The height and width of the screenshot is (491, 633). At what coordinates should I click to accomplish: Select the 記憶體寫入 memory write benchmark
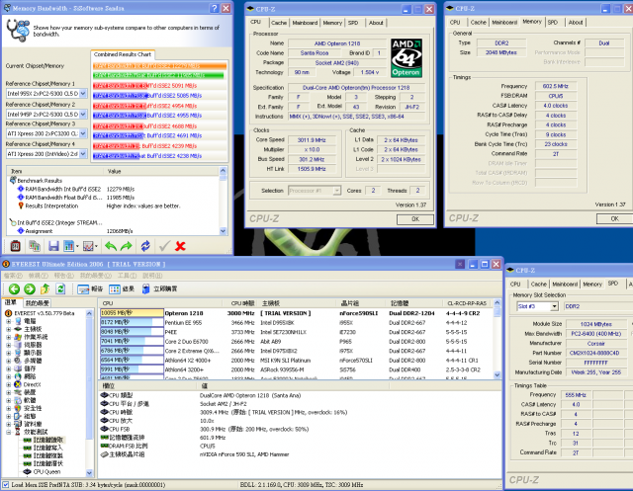(x=48, y=448)
